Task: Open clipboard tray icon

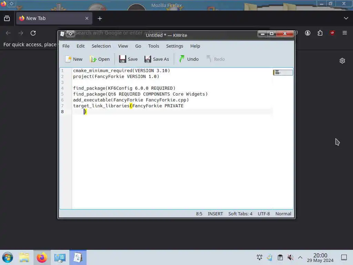Action: point(280,257)
